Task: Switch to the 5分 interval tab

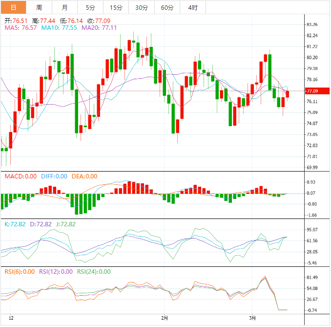Action: [x=90, y=7]
